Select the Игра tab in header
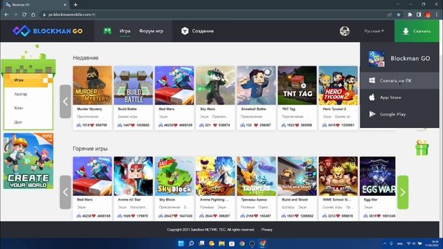The image size is (443, 249). pos(125,31)
